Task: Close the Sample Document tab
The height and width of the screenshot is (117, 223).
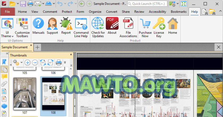Action: (31, 45)
